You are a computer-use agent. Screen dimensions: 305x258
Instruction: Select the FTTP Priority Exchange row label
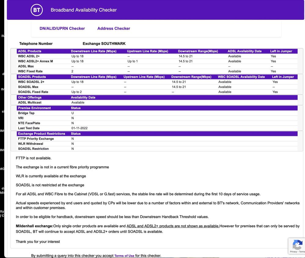tap(36, 139)
